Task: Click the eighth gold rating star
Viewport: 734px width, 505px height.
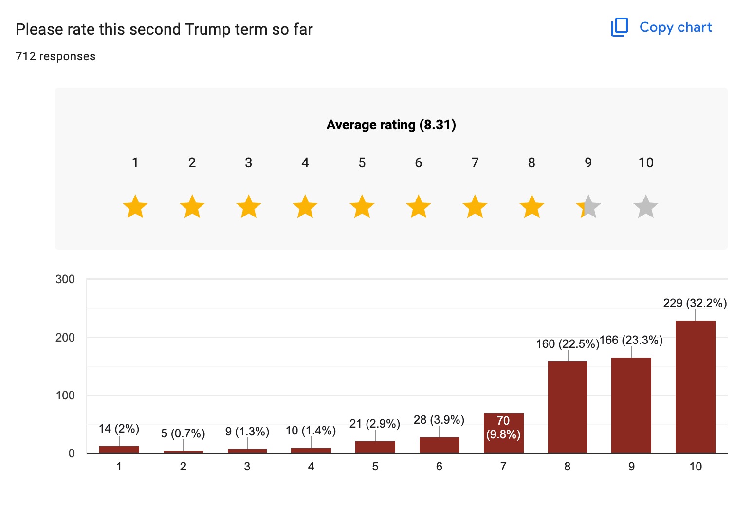Action: (x=532, y=207)
